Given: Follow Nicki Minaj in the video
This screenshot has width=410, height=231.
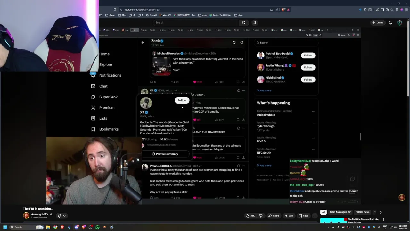Looking at the screenshot, I should 308,80.
